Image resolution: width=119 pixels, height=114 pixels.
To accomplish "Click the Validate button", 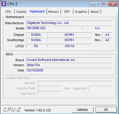I will click(x=82, y=110).
